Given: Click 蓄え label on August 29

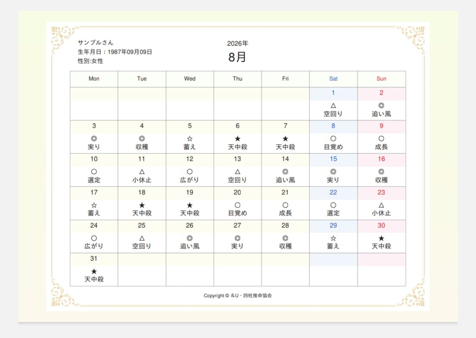Looking at the screenshot, I should 333,247.
